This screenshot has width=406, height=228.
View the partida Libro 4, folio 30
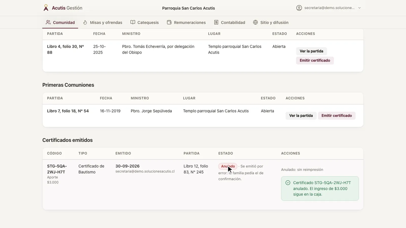click(x=311, y=51)
